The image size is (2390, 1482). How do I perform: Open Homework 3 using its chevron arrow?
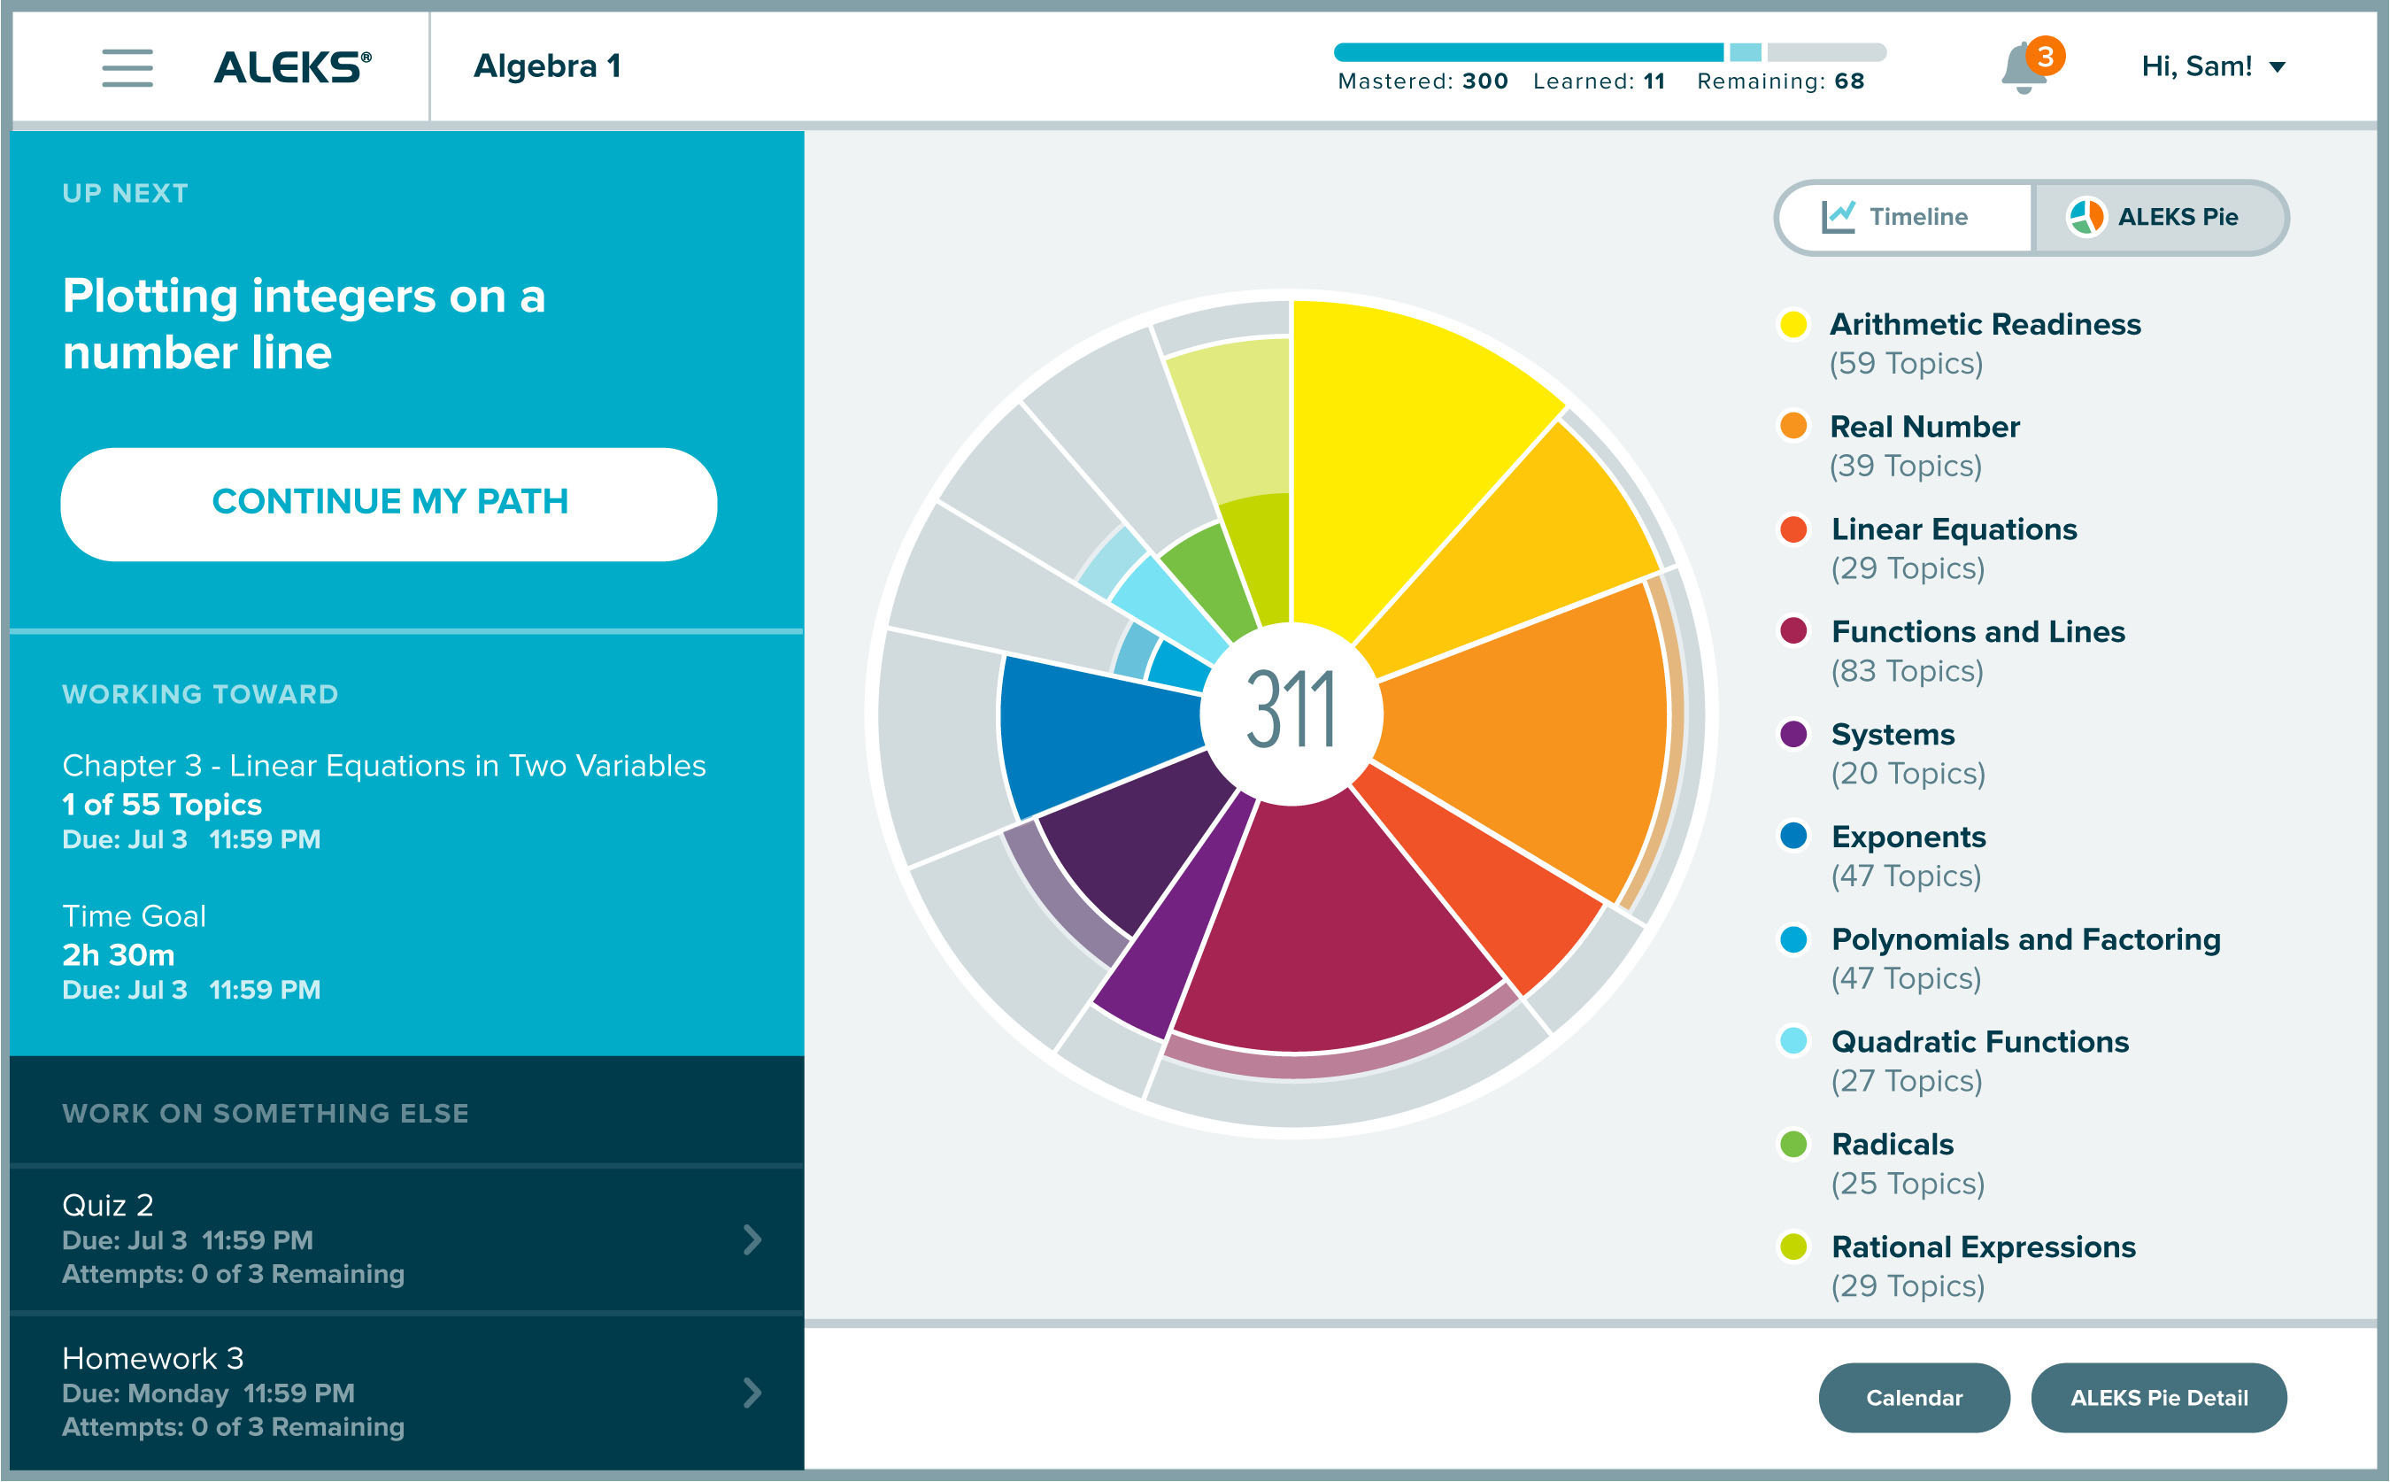point(752,1393)
